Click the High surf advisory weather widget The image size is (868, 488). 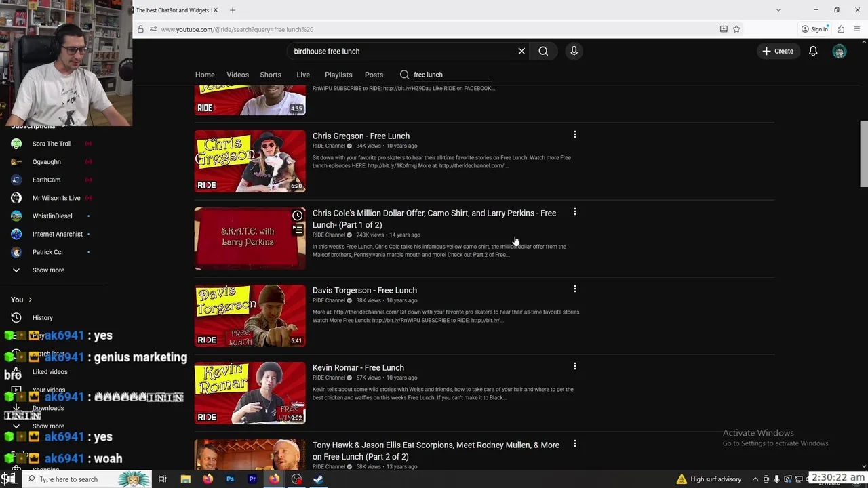tap(709, 479)
